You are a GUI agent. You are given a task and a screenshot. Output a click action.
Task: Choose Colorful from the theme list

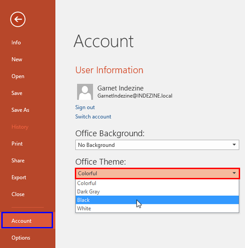(x=157, y=183)
